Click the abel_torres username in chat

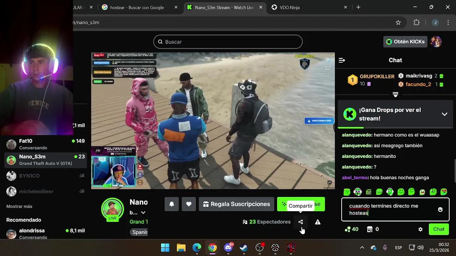[355, 177]
